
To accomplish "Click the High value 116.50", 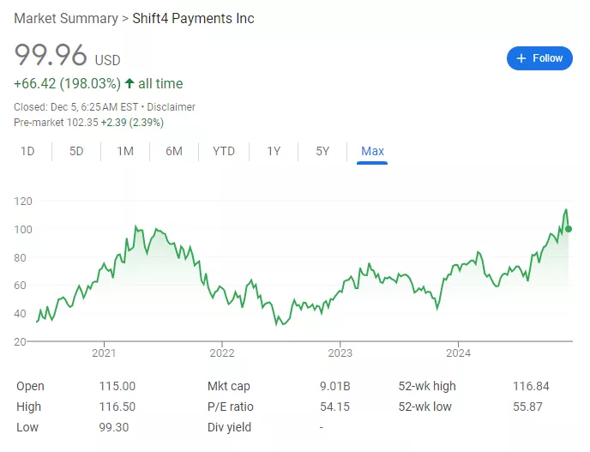I will tap(117, 407).
